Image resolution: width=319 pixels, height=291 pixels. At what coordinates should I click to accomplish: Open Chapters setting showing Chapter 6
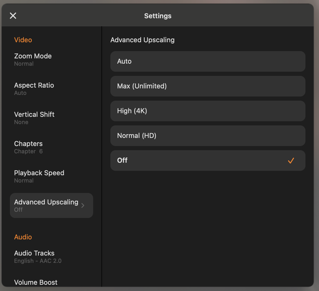[x=28, y=147]
